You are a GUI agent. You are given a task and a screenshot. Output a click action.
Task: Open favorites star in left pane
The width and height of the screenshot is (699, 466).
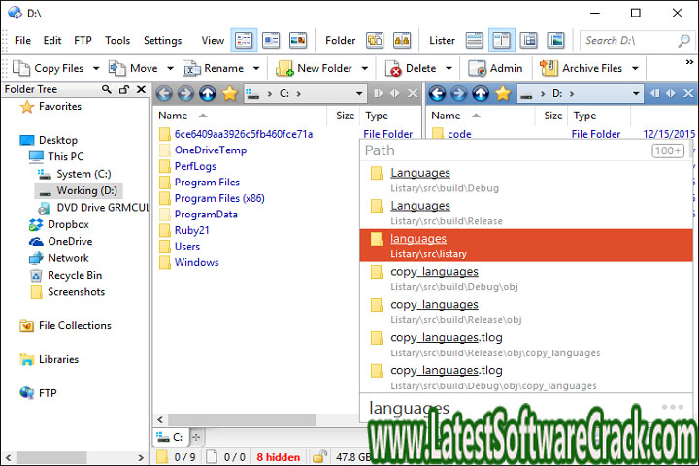[x=229, y=93]
